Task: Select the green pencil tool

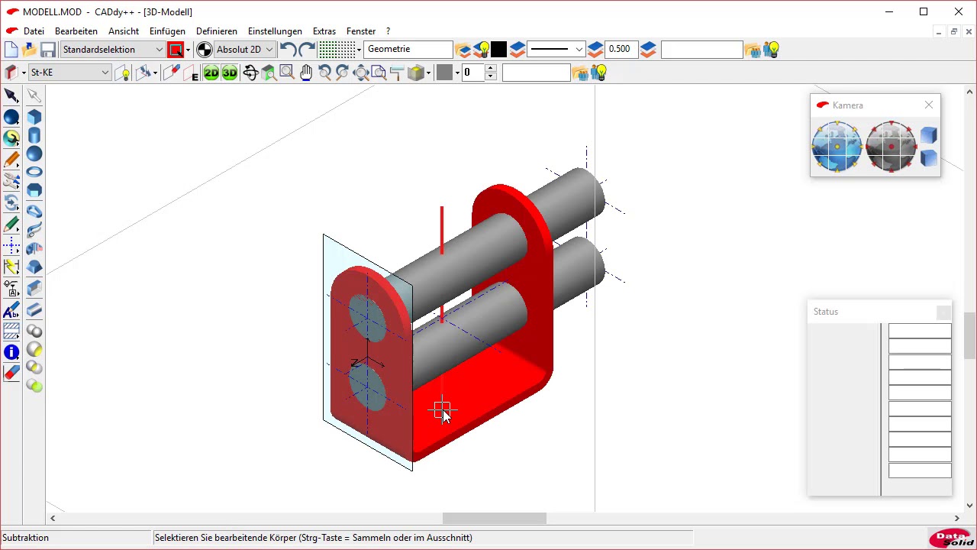Action: (11, 225)
